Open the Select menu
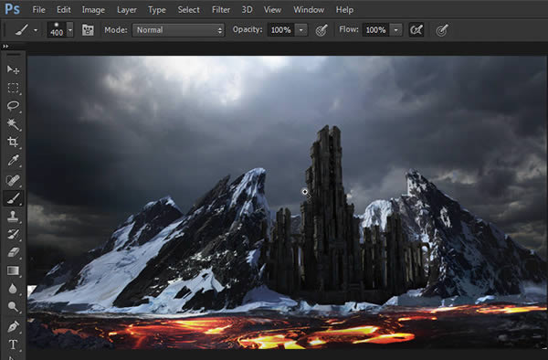The height and width of the screenshot is (360, 548). click(x=189, y=10)
